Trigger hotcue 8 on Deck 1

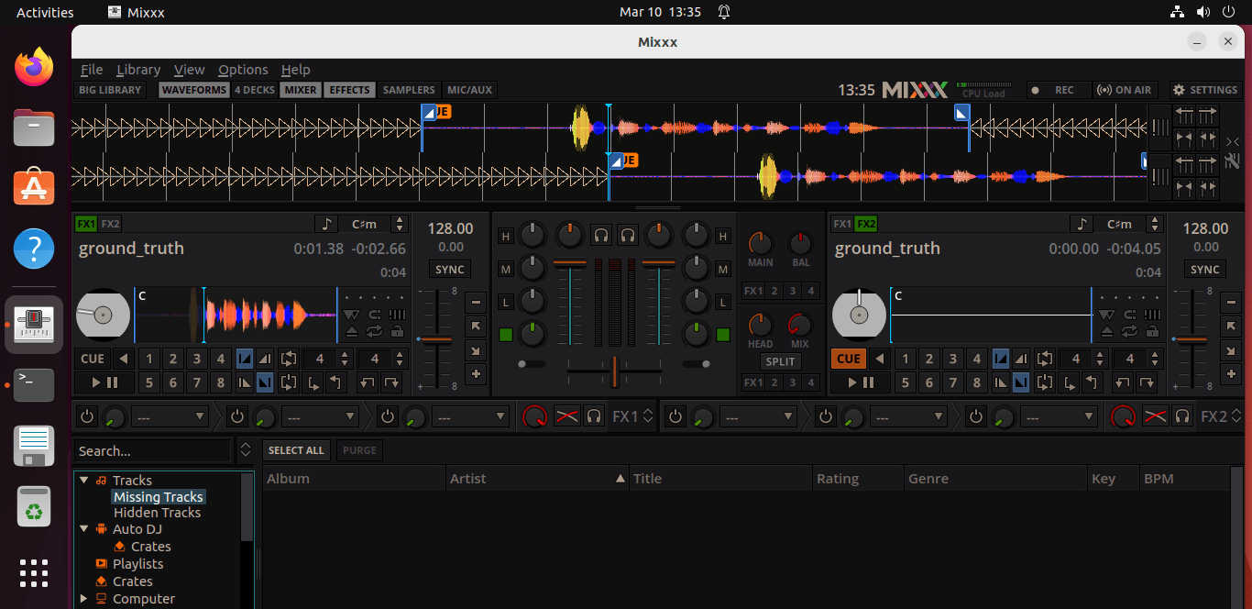(220, 382)
